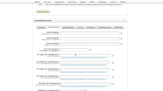
Task: Open help for redirect on refused repeated subscription
Action: pyautogui.click(x=113, y=84)
